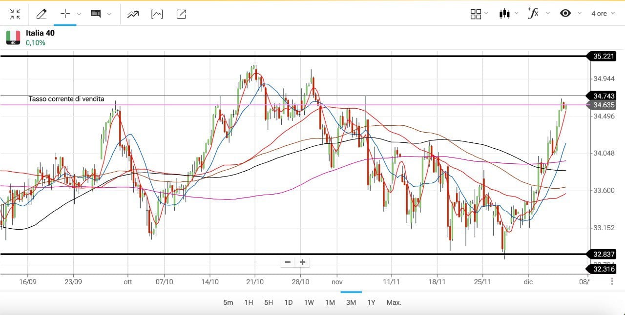Switch to the 1D time range
This screenshot has width=625, height=315.
tap(288, 302)
